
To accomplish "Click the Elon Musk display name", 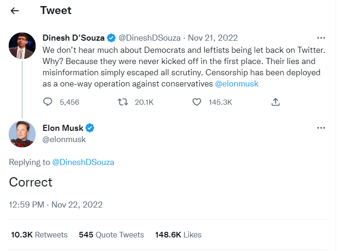I will [62, 128].
